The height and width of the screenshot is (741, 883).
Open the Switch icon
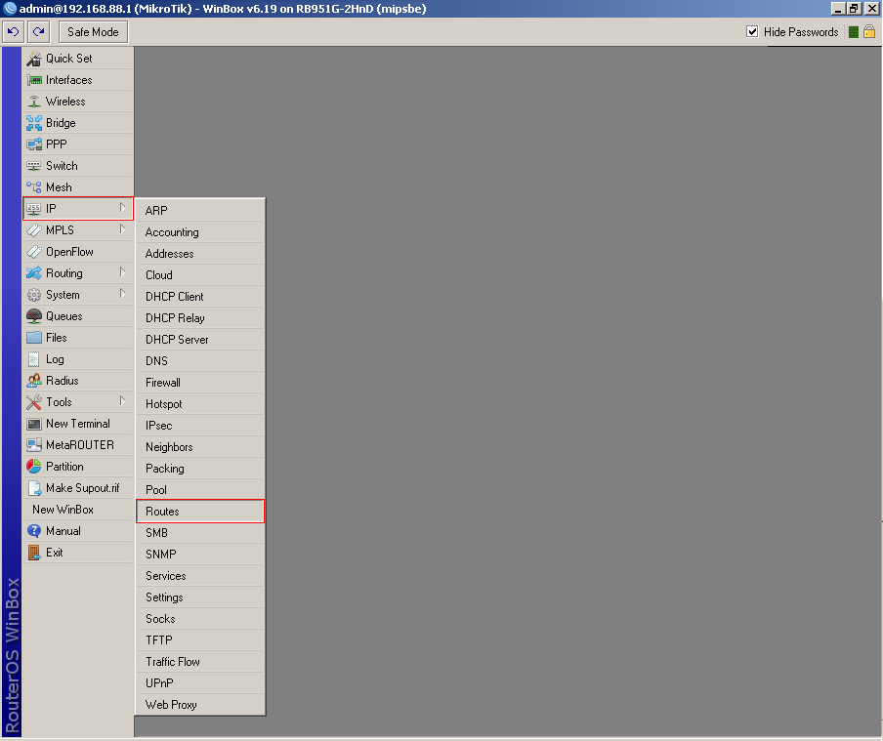coord(34,166)
